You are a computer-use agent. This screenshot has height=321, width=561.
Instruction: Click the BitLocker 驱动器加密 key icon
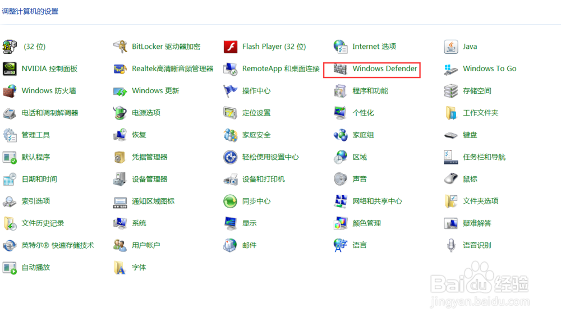pos(120,47)
